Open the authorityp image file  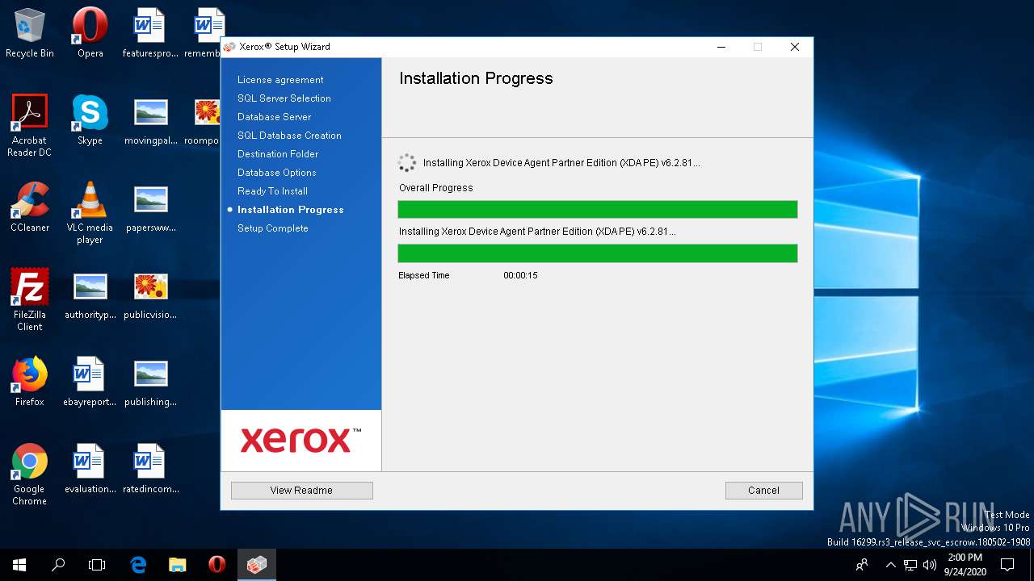pyautogui.click(x=90, y=294)
